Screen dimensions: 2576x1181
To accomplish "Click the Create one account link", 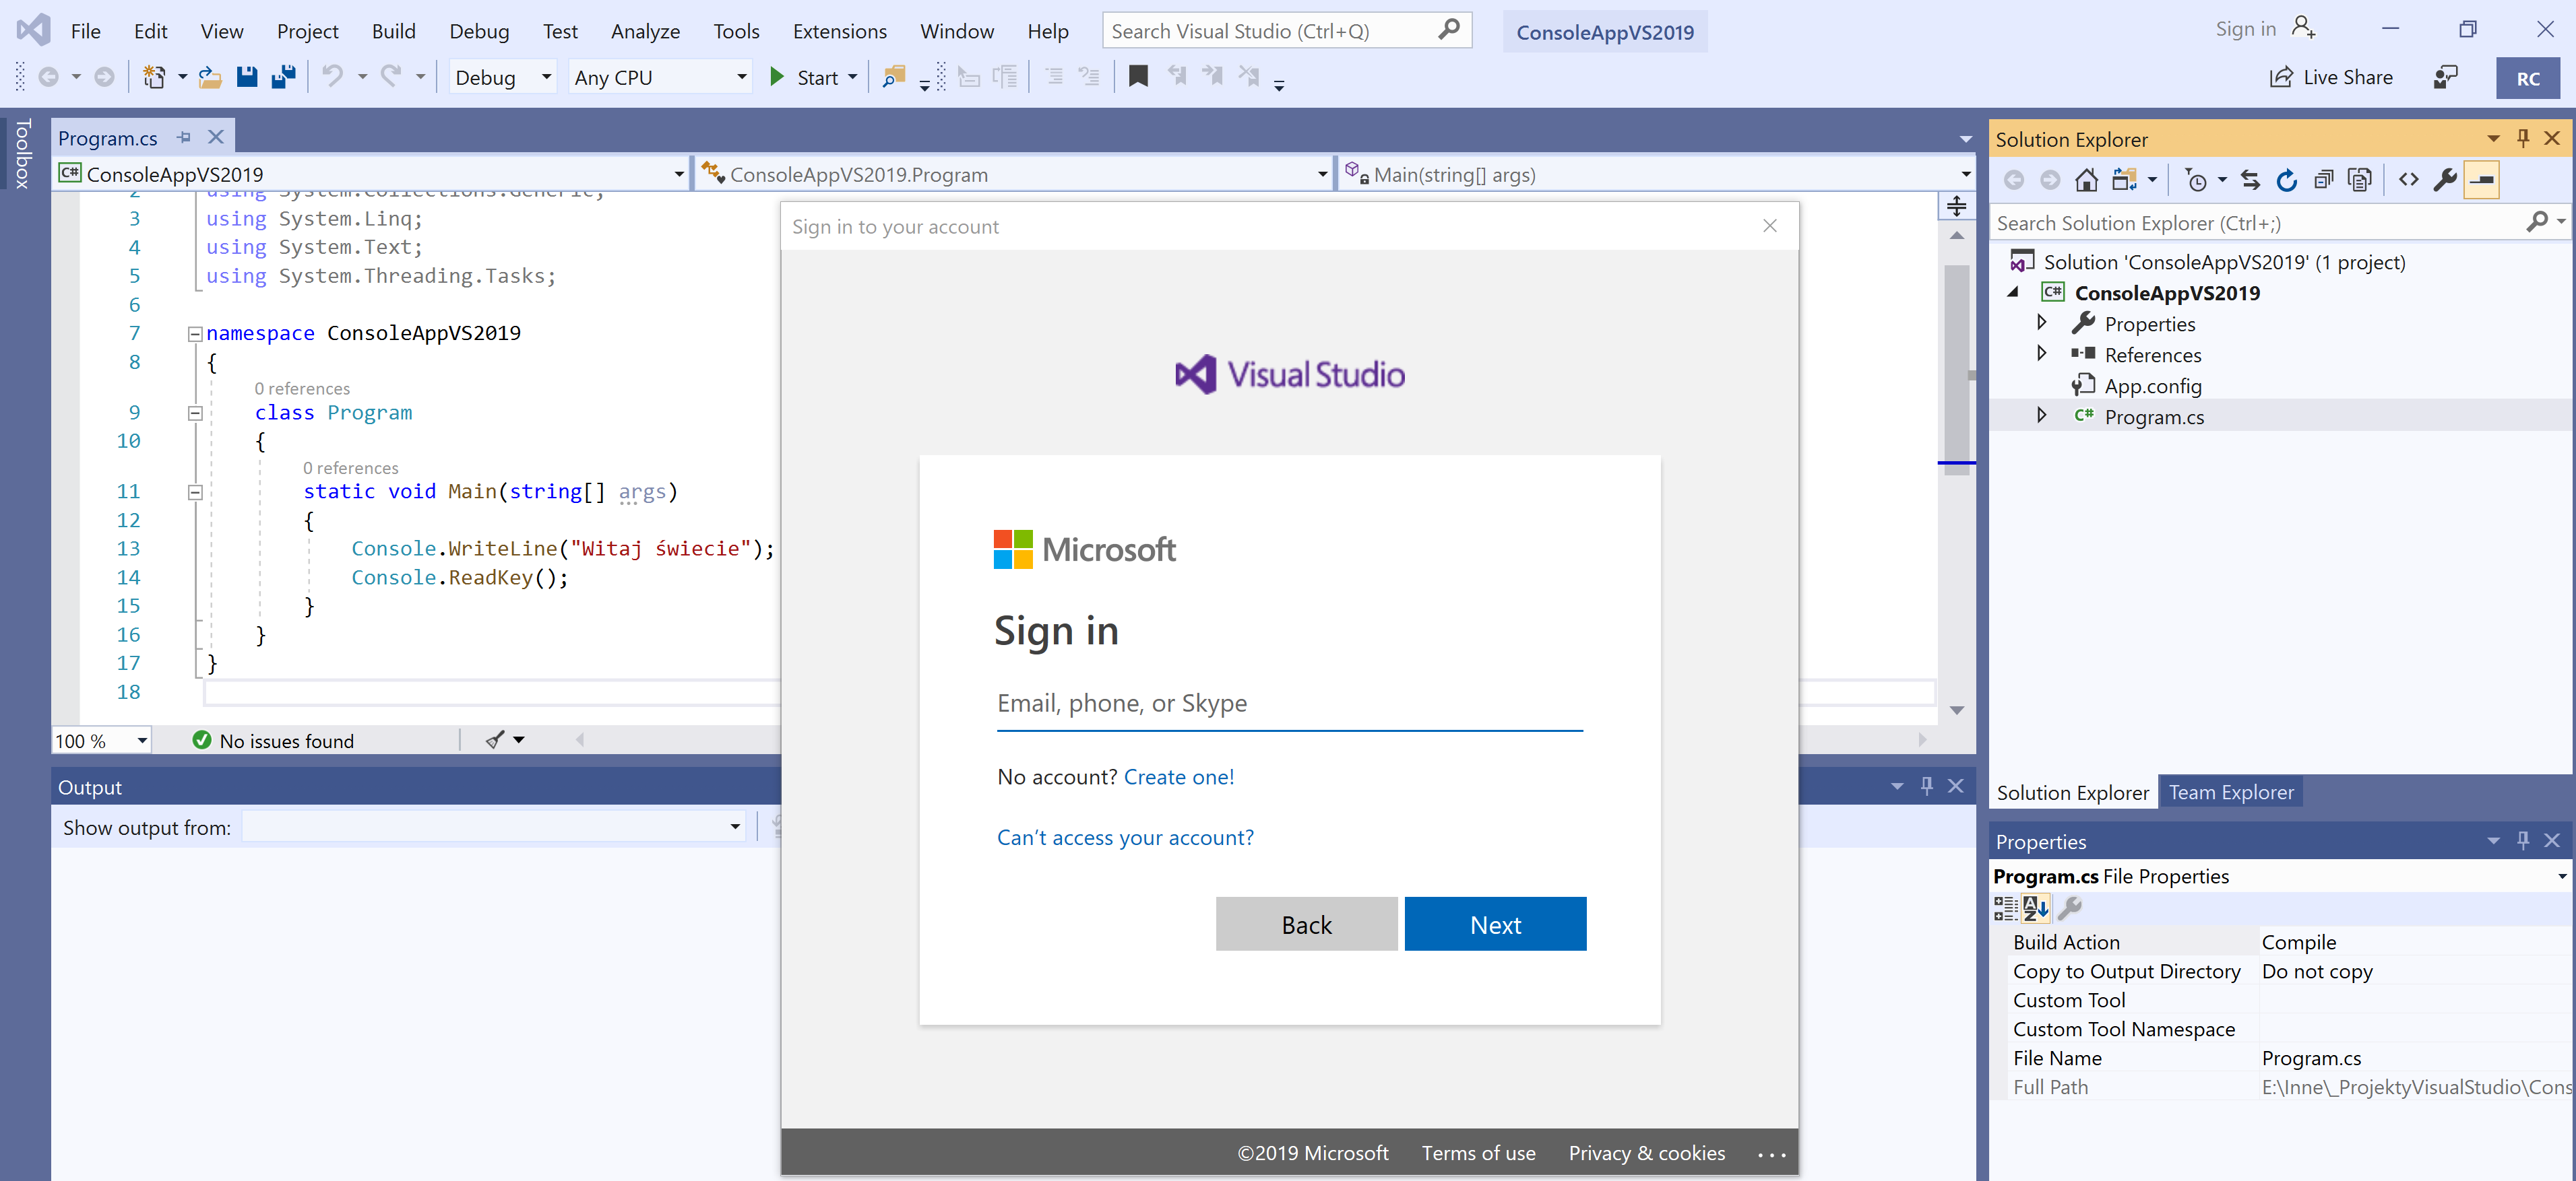I will [x=1178, y=775].
